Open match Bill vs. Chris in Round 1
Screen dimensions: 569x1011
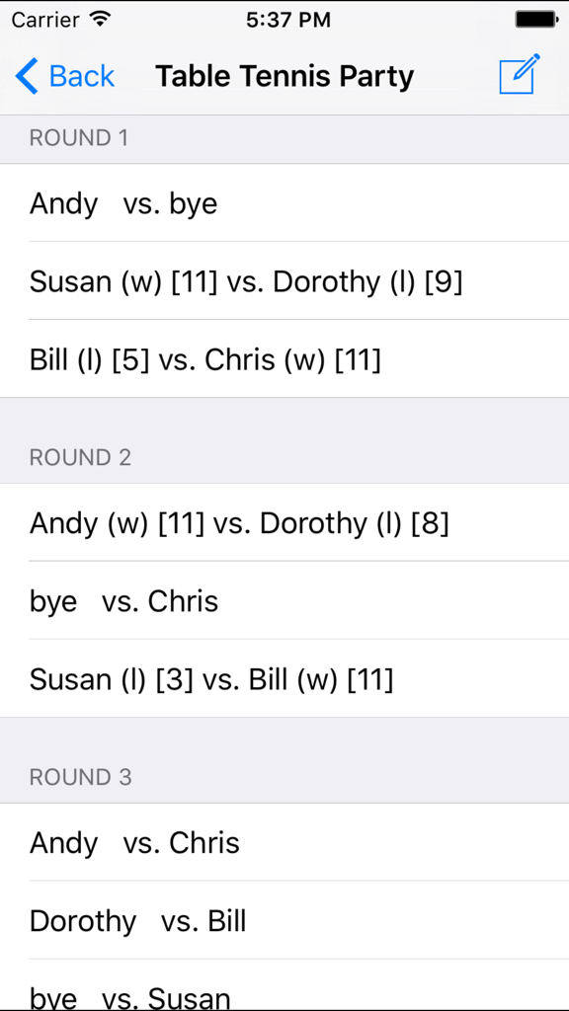point(284,359)
